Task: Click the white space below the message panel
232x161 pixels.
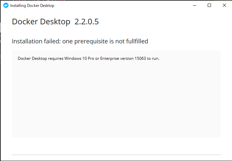Action: click(116, 146)
